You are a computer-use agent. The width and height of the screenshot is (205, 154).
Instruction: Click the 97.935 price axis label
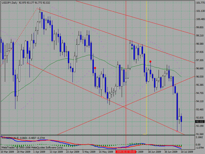[200, 52]
